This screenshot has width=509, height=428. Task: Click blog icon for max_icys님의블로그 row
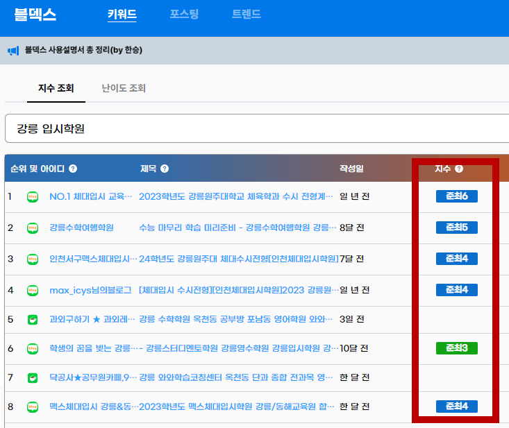(33, 290)
